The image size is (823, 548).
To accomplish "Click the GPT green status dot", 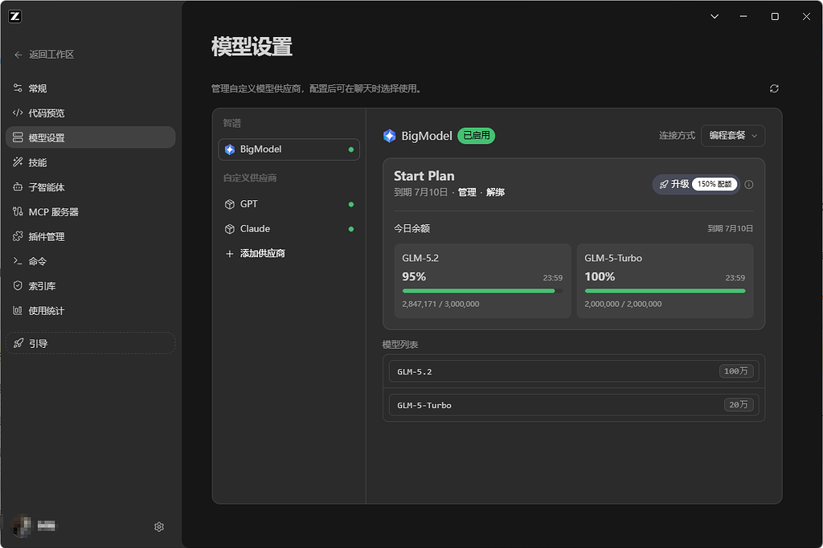I will click(x=351, y=204).
